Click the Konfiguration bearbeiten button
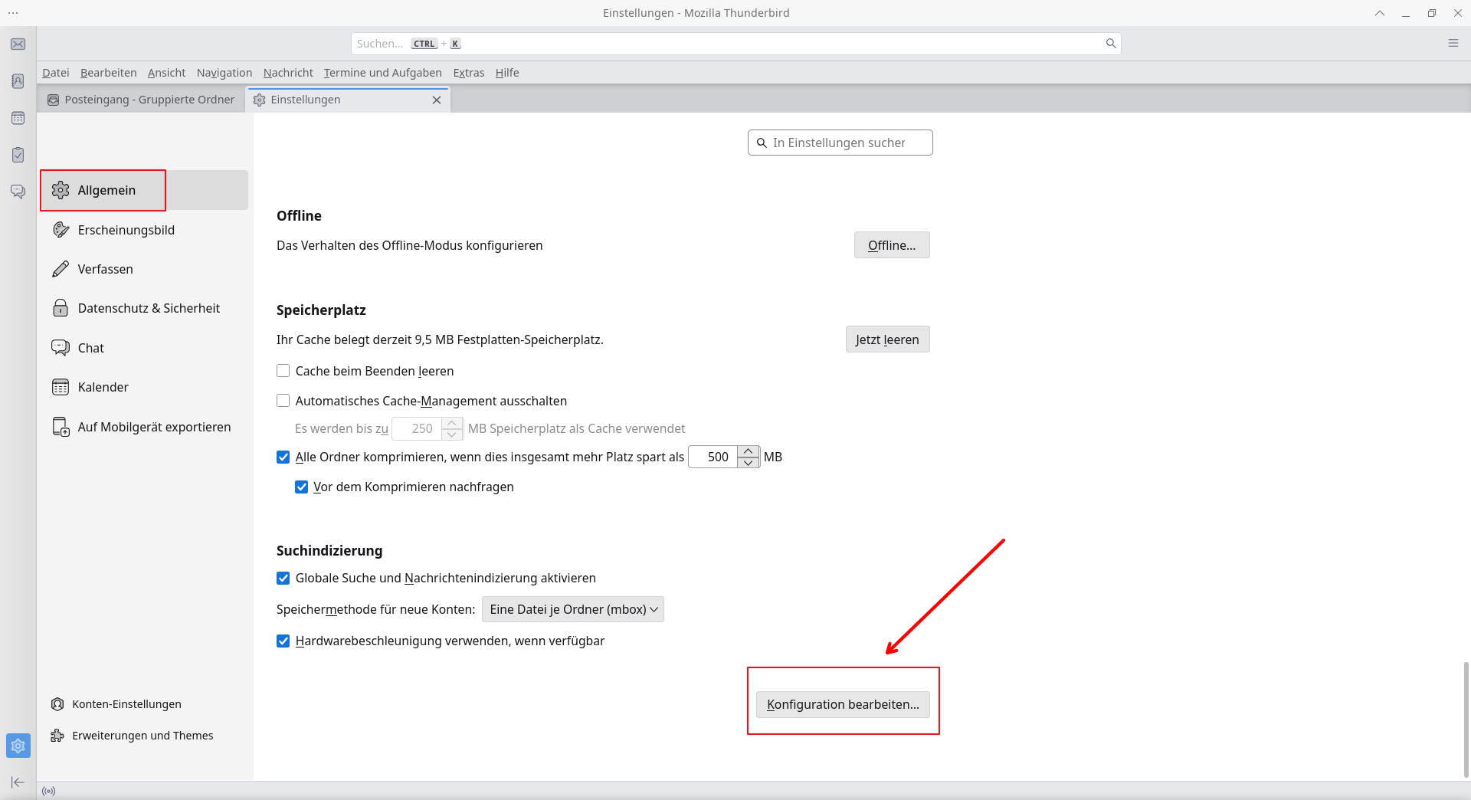Viewport: 1471px width, 800px height. point(843,705)
